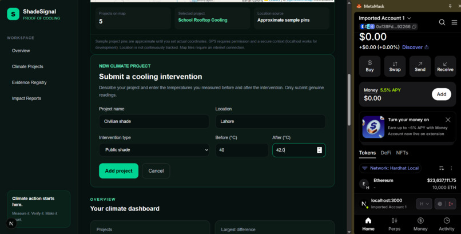Click the Add project button
This screenshot has width=461, height=234.
click(118, 171)
